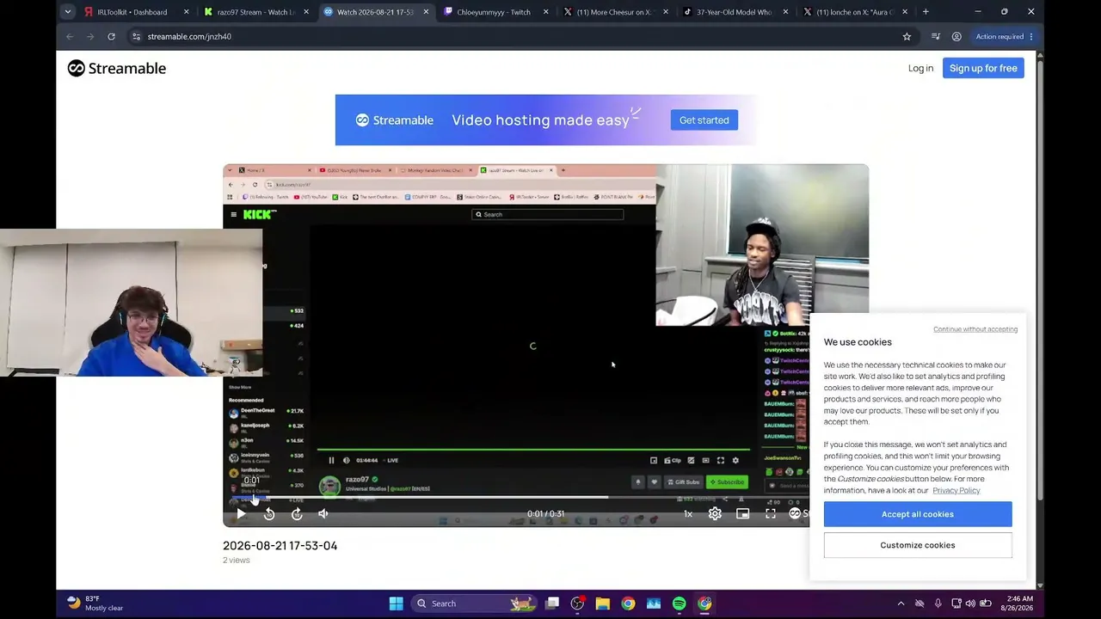Click the Log in link
Viewport: 1101px width, 619px height.
point(920,68)
